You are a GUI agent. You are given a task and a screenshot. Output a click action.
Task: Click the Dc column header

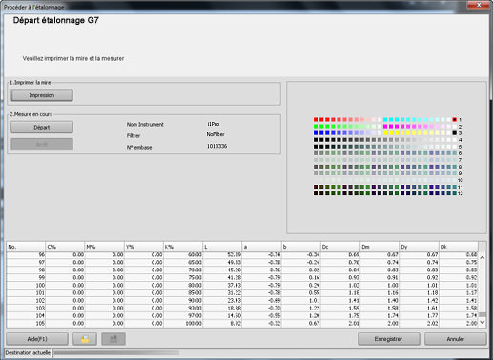tap(339, 247)
